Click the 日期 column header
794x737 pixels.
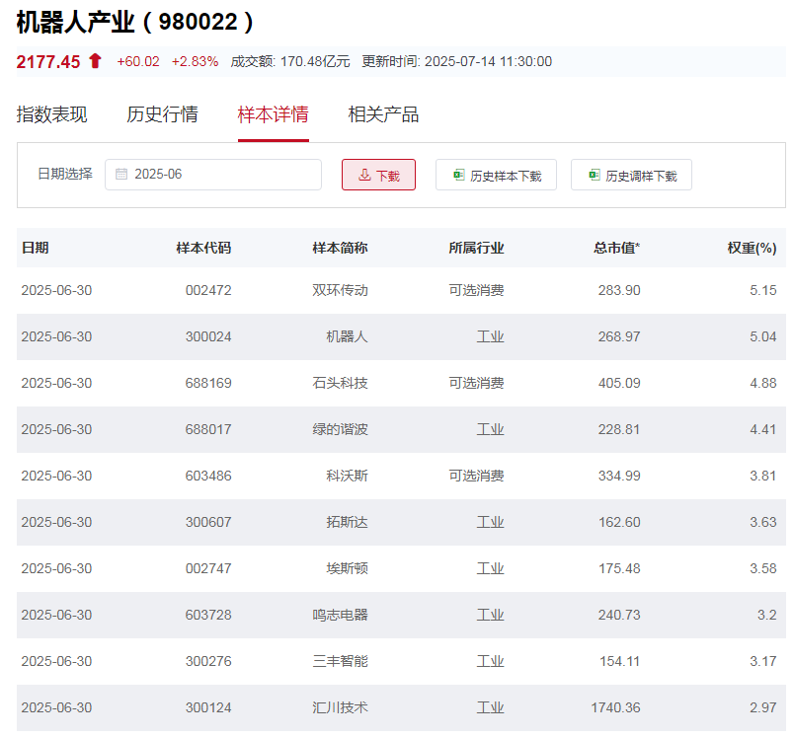(x=35, y=248)
